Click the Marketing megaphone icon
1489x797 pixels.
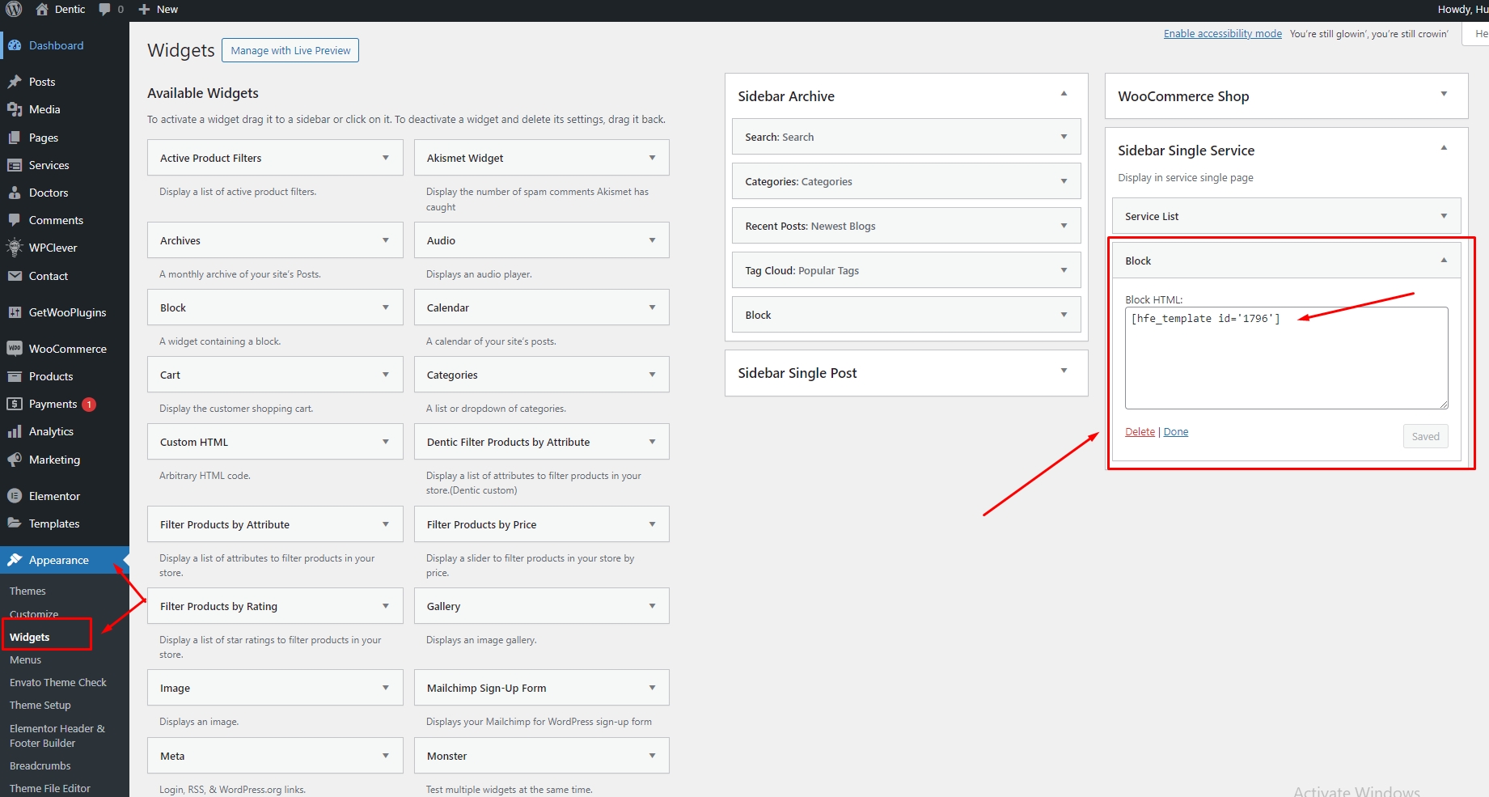[15, 460]
